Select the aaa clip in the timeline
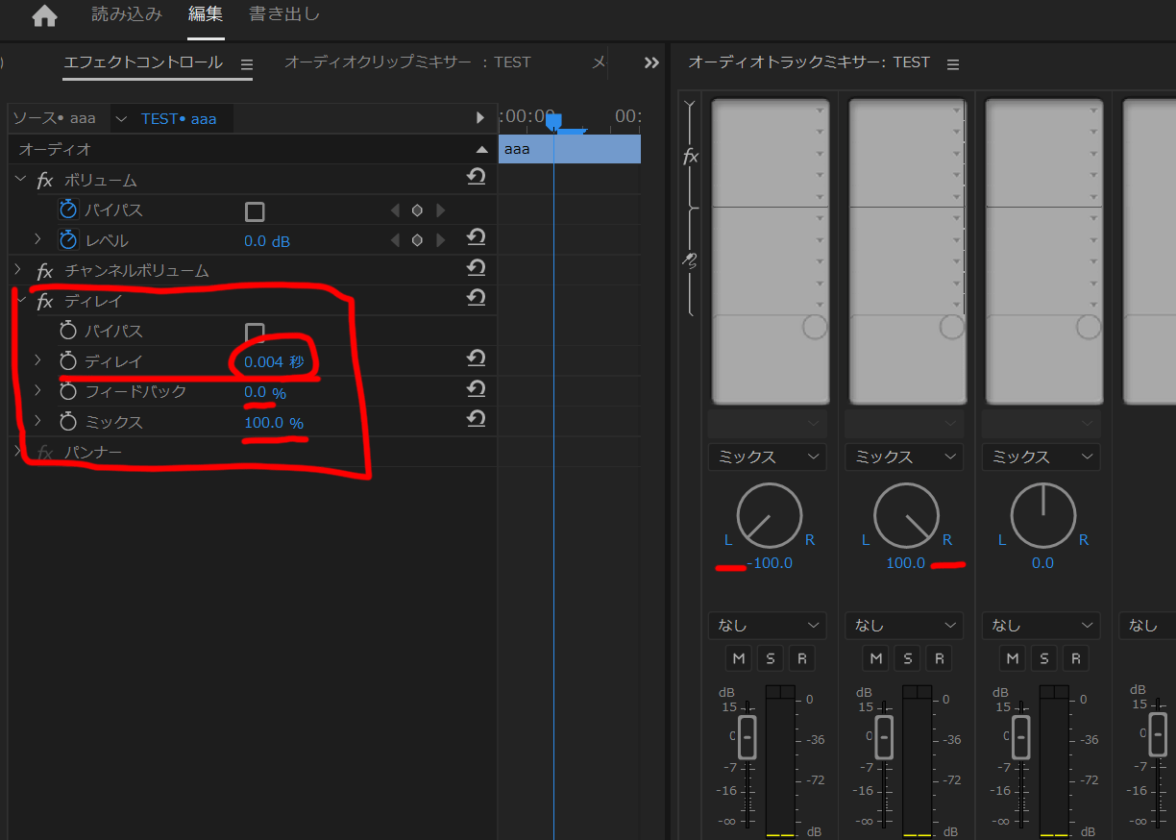Image resolution: width=1176 pixels, height=840 pixels. [569, 149]
